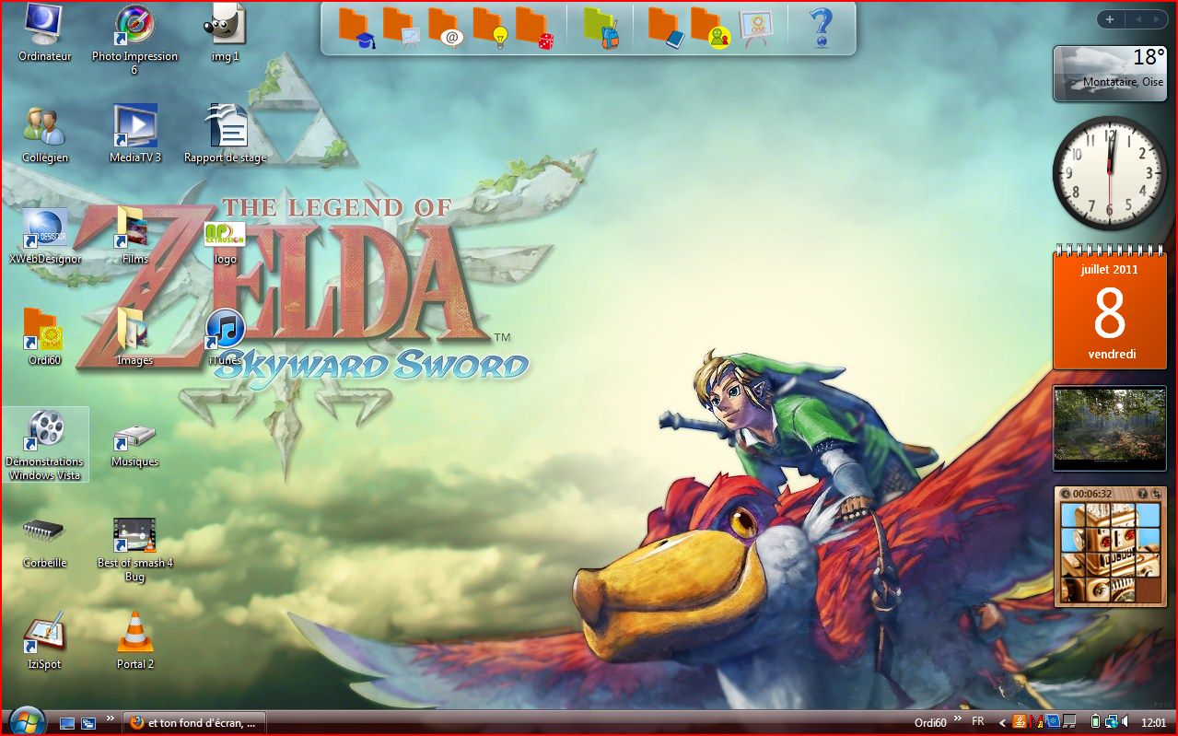1178x736 pixels.
Task: Open dock folder with red dice
Action: point(534,27)
